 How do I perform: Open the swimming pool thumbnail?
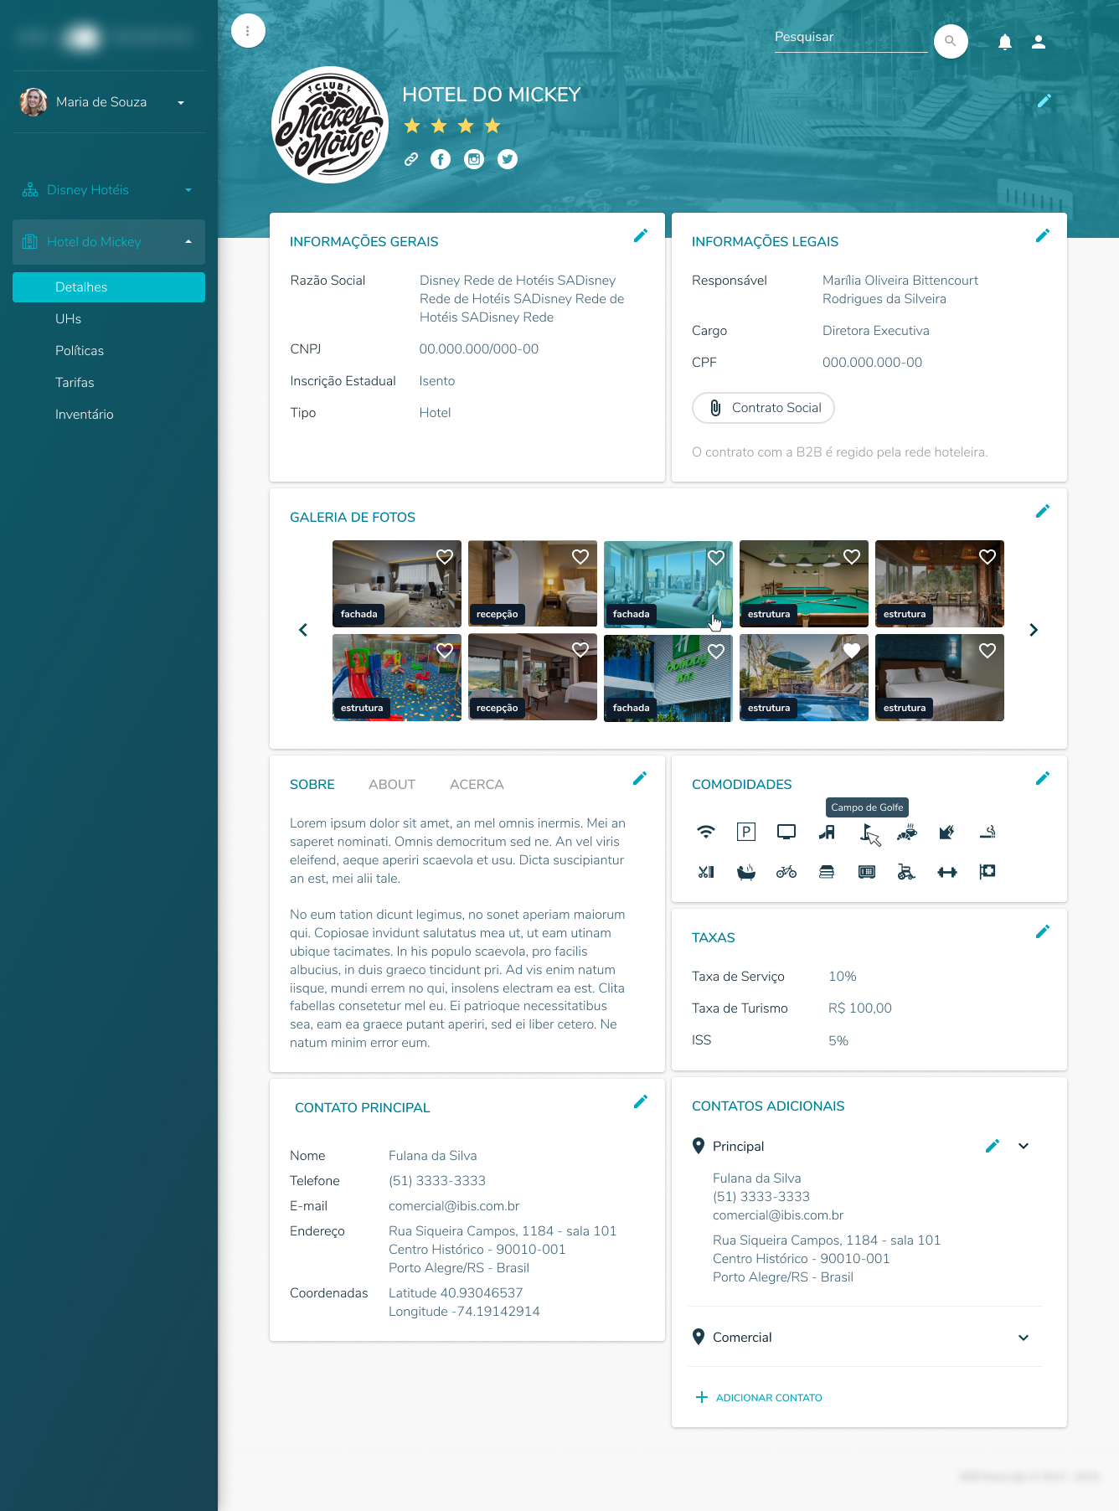click(804, 678)
